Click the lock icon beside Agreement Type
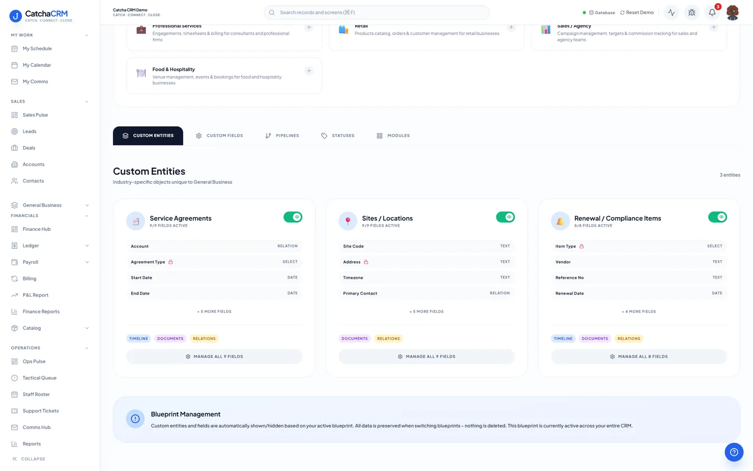 [170, 262]
